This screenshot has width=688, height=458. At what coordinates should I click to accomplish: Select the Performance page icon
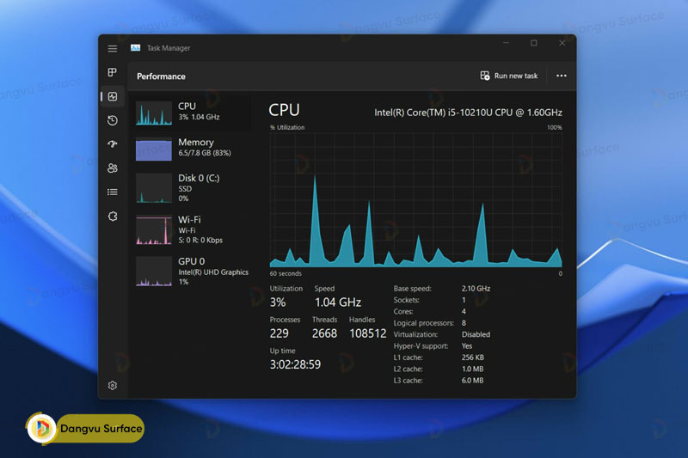tap(113, 96)
